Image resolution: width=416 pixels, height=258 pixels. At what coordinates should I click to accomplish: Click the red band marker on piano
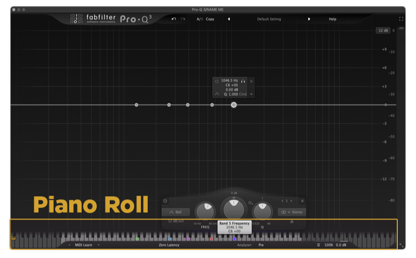[x=212, y=239]
